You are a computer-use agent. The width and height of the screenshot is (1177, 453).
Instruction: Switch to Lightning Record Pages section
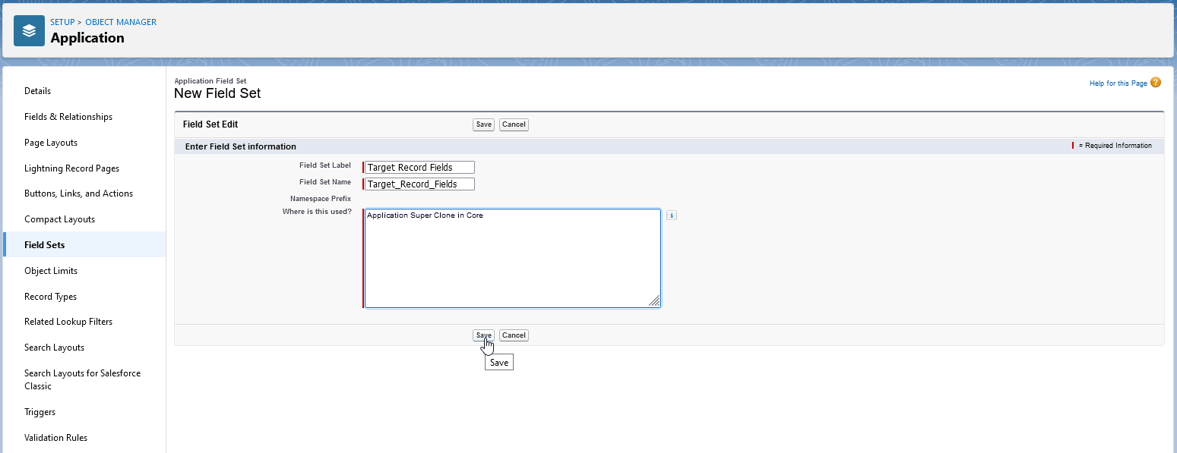pyautogui.click(x=71, y=168)
